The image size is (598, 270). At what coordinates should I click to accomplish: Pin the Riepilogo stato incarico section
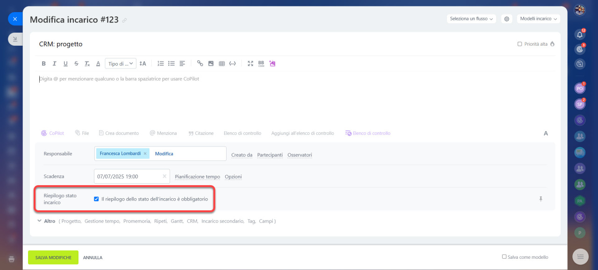click(541, 199)
